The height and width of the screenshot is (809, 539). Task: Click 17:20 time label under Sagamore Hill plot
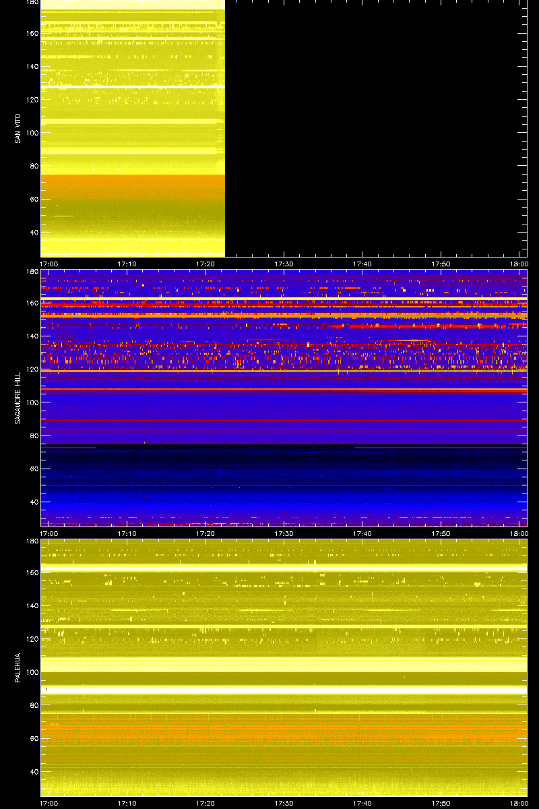(205, 533)
